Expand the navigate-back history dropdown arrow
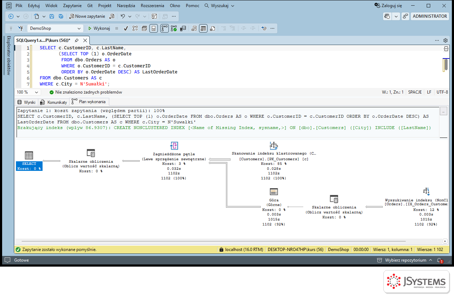This screenshot has width=454, height=296. coord(18,16)
